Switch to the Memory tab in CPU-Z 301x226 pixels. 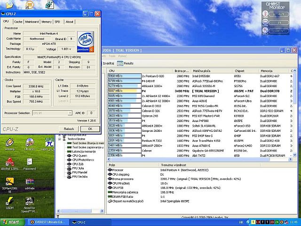click(46, 22)
